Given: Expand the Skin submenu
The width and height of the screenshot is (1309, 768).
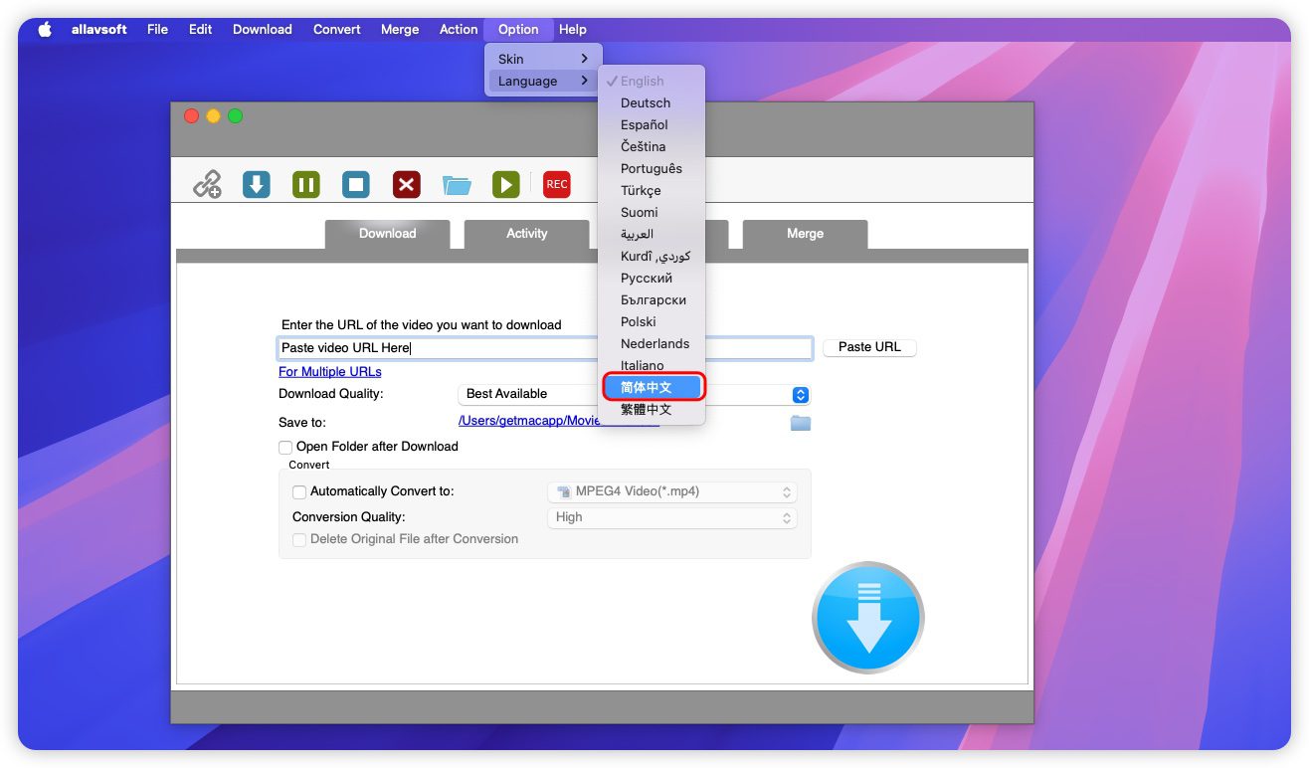Looking at the screenshot, I should tap(543, 60).
